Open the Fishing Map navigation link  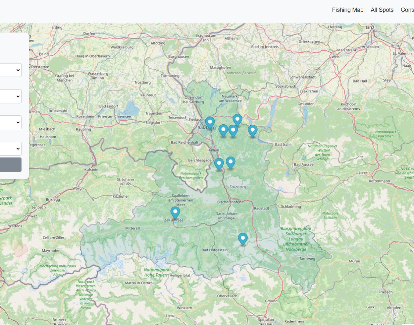click(347, 10)
